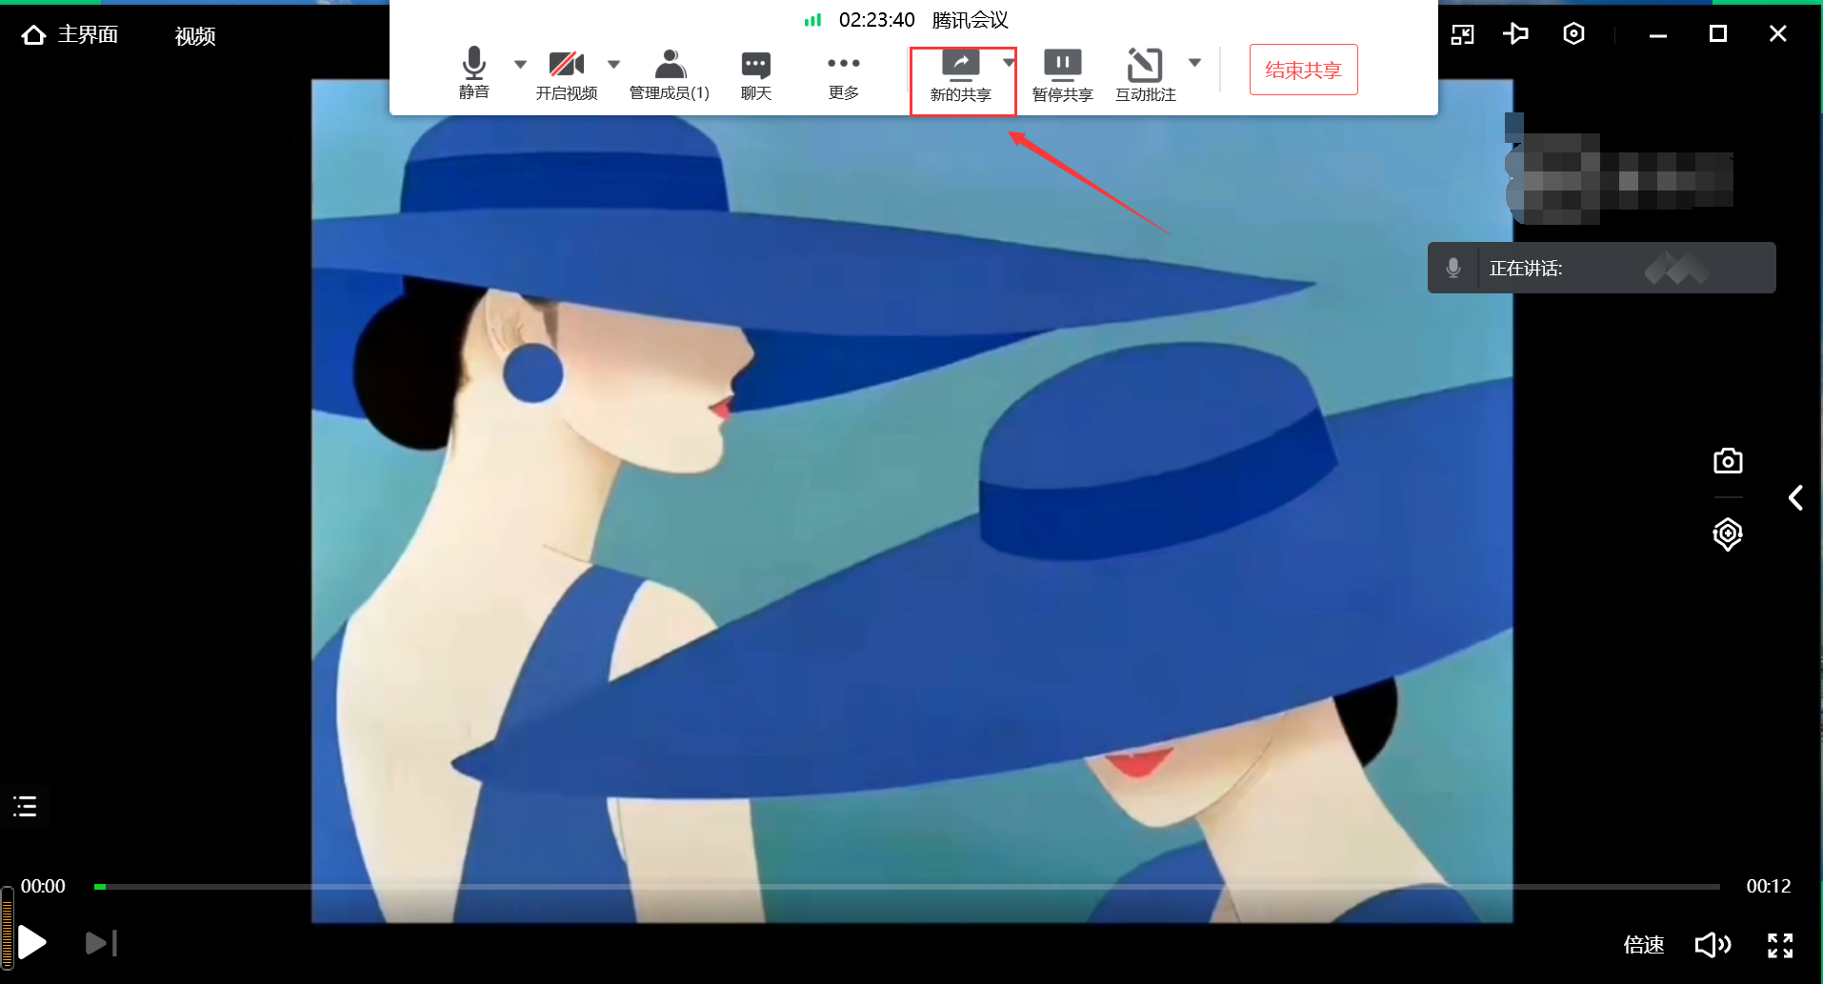Open 互动批注 annotation tool
The height and width of the screenshot is (984, 1823).
click(1146, 76)
